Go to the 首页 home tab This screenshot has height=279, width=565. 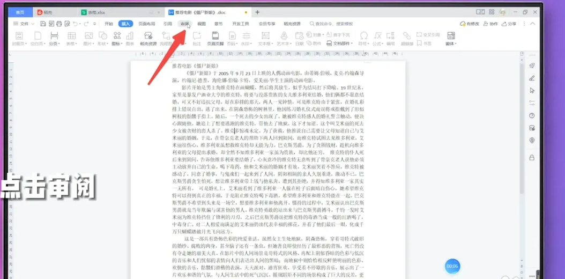(20, 12)
